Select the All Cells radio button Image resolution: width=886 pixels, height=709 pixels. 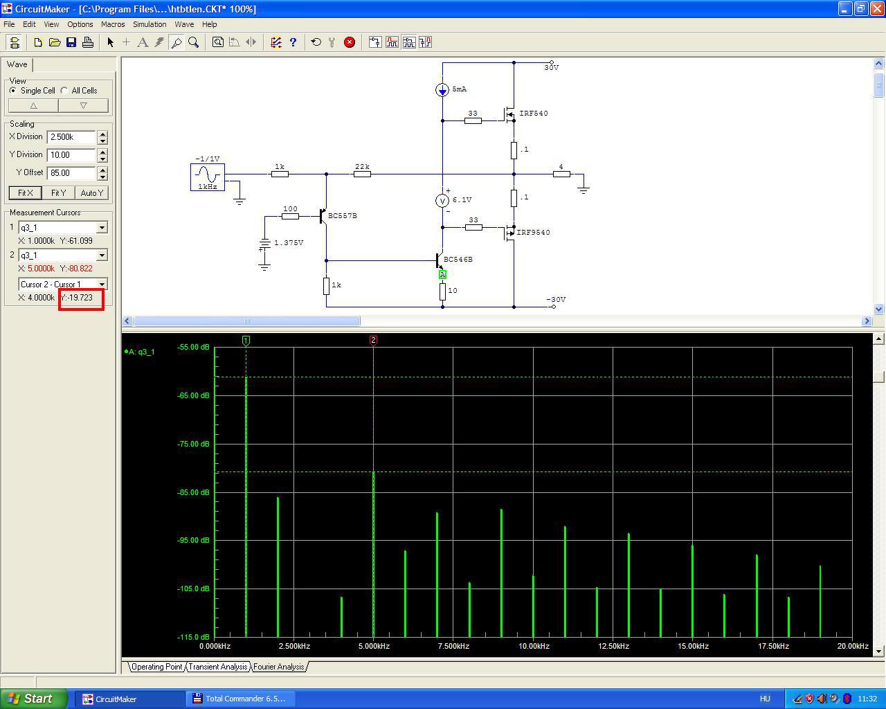tap(64, 91)
